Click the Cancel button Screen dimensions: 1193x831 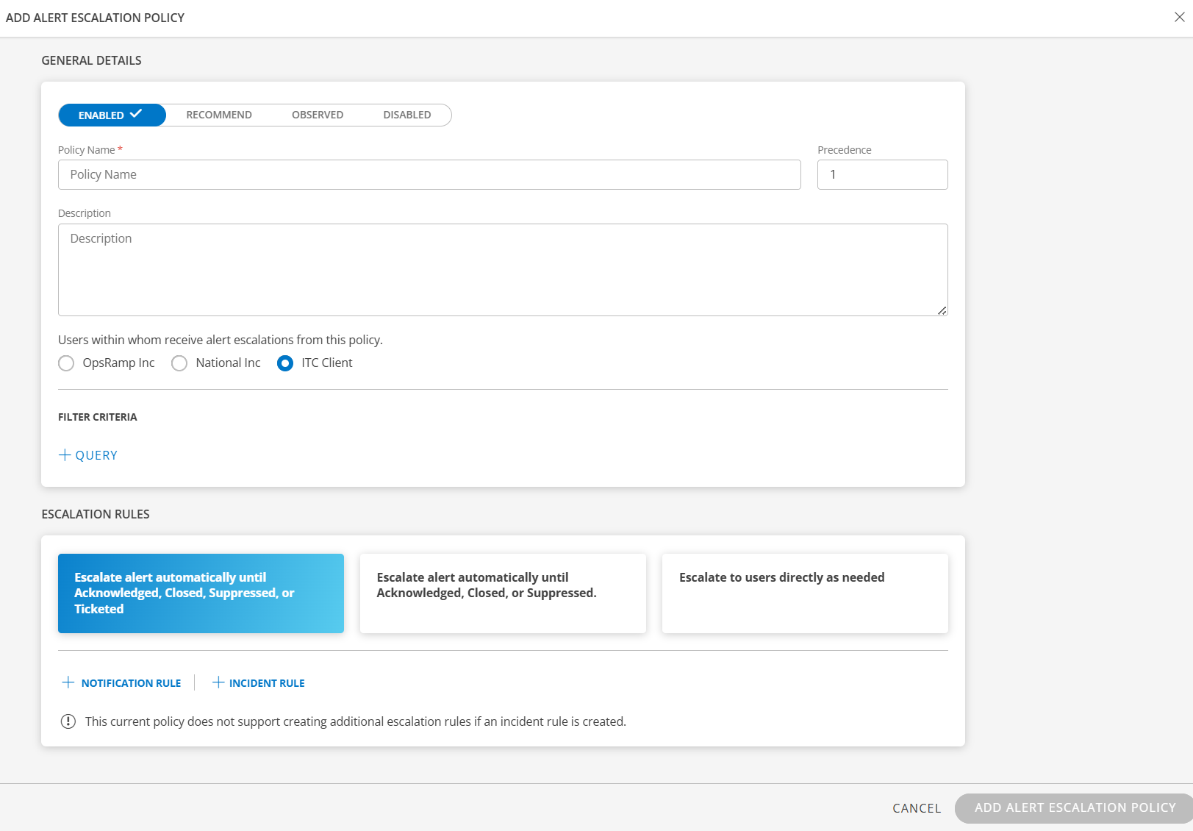tap(916, 808)
